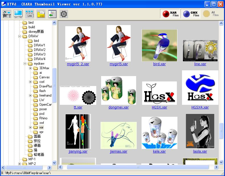
Task: Click thumbnail pane scroll-up arrow
Action: click(221, 23)
